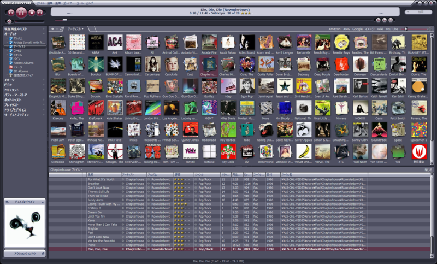
Task: Open the ABBA artist thumbnail
Action: (x=96, y=43)
